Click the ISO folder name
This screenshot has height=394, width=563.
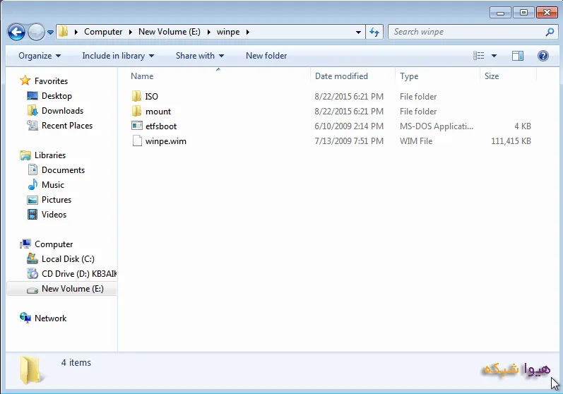coord(151,97)
